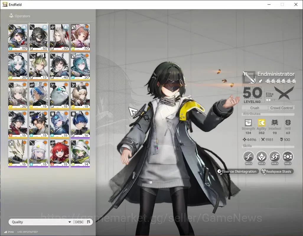This screenshot has width=303, height=236.
Task: Open Essence Disintegration talent
Action: [238, 171]
